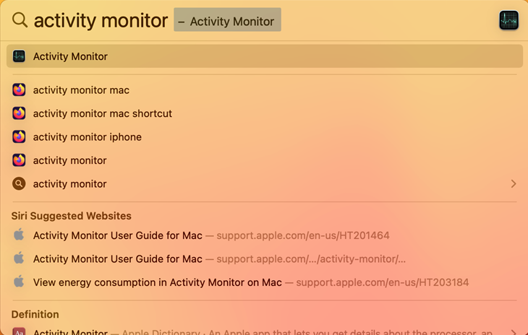Select the 'activity monitor mac' suggestion
The width and height of the screenshot is (528, 335).
coord(81,90)
